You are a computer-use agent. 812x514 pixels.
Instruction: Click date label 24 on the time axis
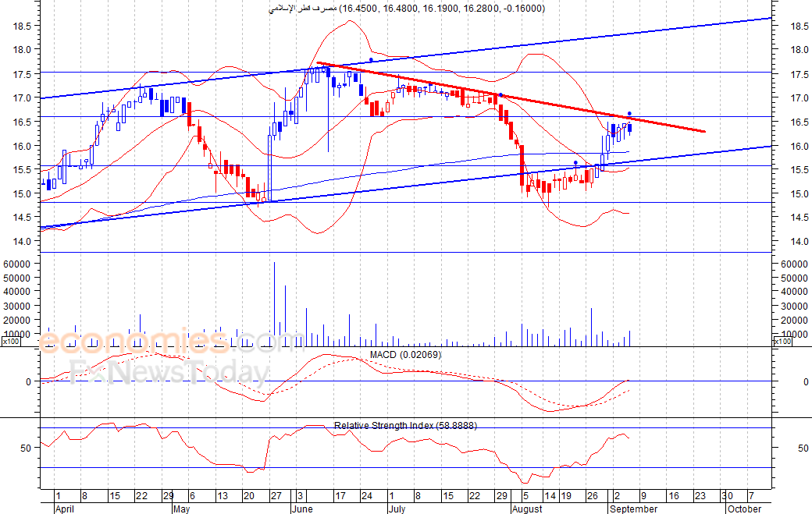367,496
